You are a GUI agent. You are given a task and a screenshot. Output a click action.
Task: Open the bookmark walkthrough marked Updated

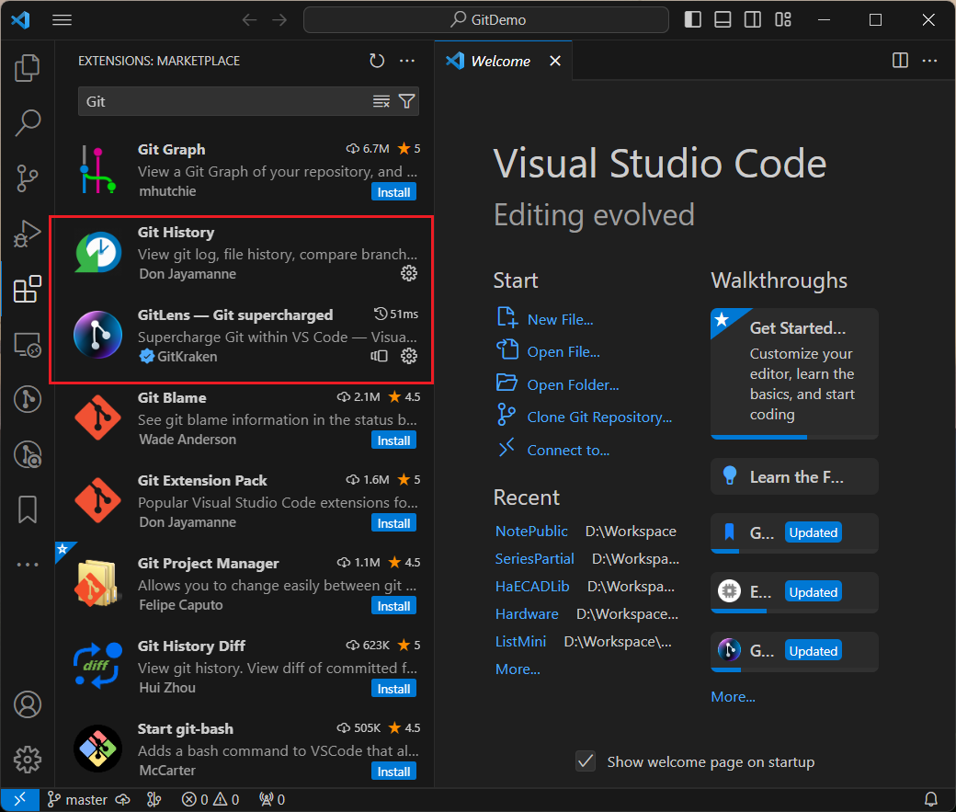click(794, 533)
